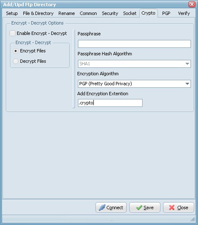Viewport: 198px width, 225px height.
Task: Click the green checkmark Save icon
Action: (x=139, y=208)
